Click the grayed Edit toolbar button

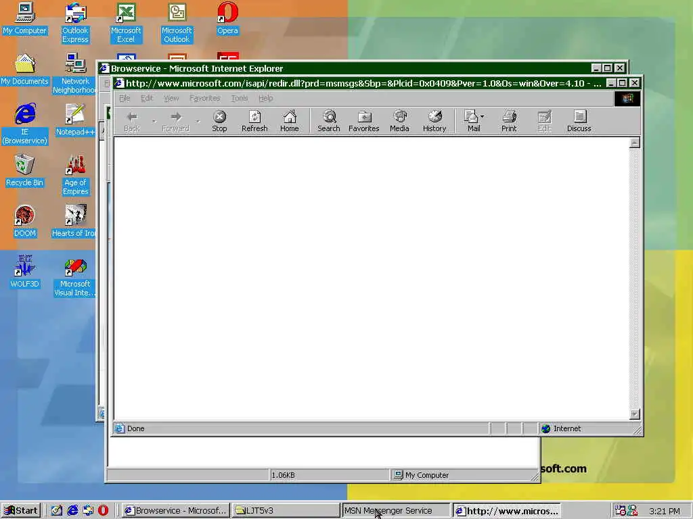(544, 121)
